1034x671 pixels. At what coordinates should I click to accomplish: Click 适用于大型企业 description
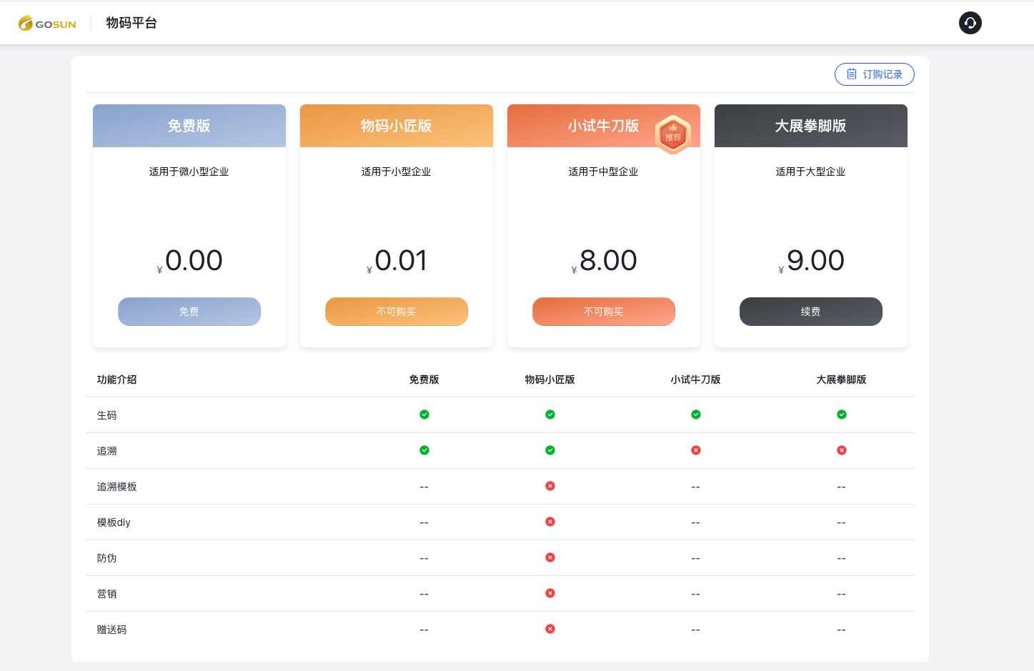click(x=811, y=172)
